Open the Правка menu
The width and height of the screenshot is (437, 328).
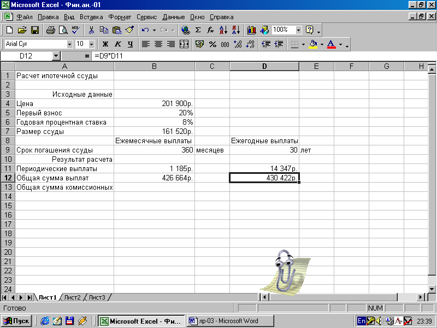click(x=48, y=17)
